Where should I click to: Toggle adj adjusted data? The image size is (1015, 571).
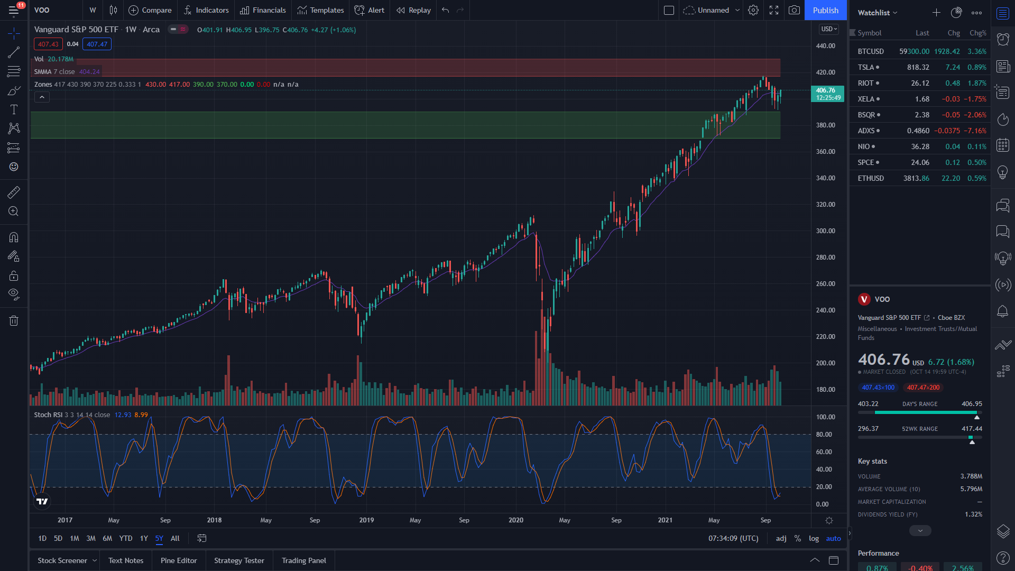point(781,538)
